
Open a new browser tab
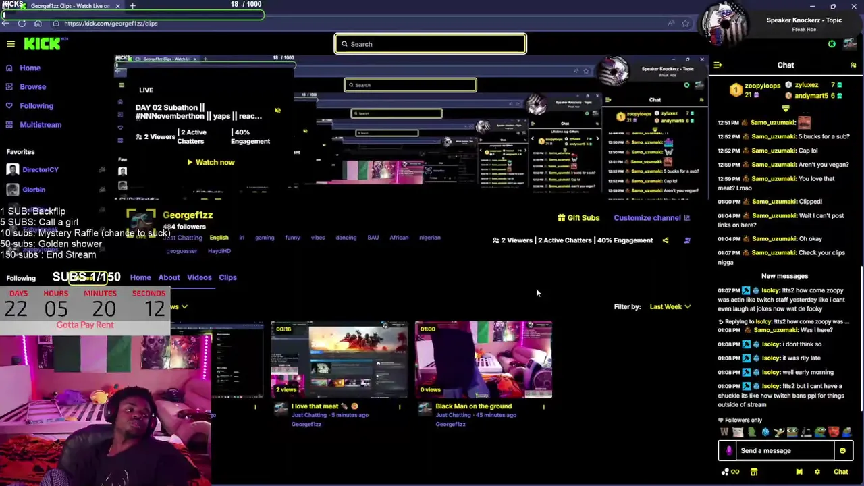click(132, 5)
